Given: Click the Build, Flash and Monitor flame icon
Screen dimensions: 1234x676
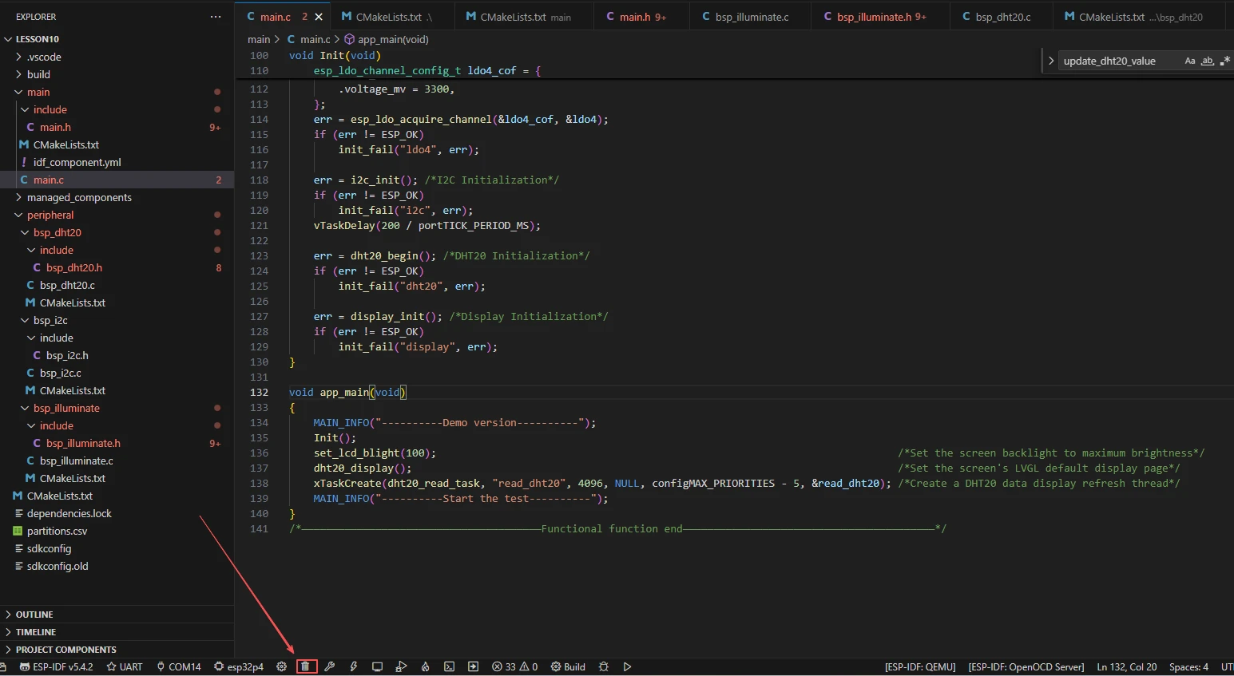Looking at the screenshot, I should [425, 666].
